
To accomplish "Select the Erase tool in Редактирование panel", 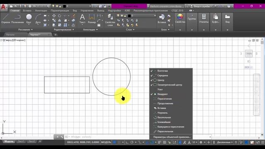I will tap(74, 16).
